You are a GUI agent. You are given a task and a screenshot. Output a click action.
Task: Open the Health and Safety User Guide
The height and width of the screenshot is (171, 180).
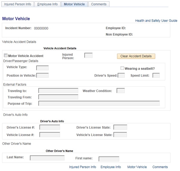tap(156, 21)
